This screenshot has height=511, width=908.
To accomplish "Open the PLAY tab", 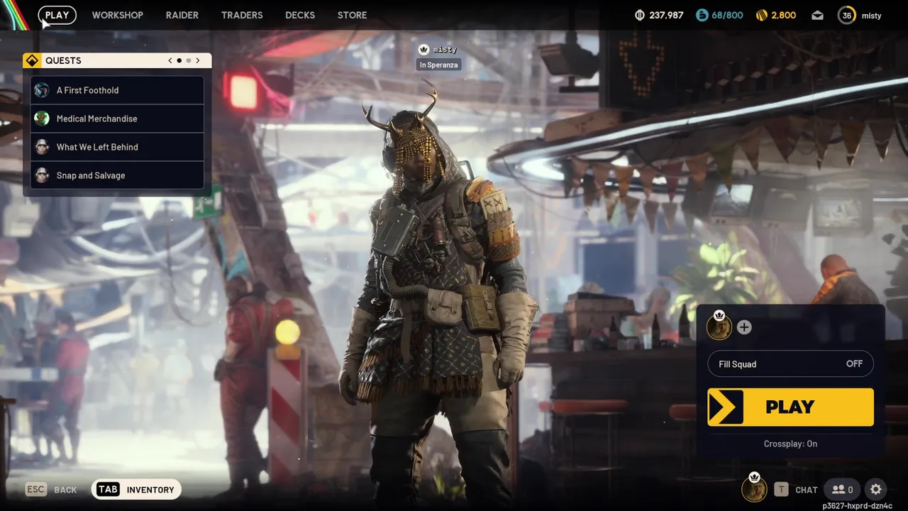I will point(57,15).
